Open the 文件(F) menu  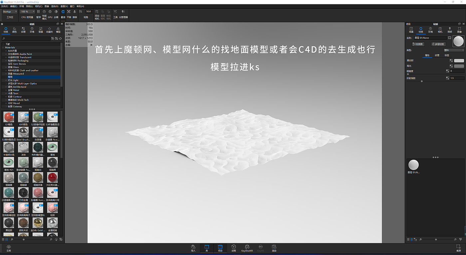tap(5, 6)
